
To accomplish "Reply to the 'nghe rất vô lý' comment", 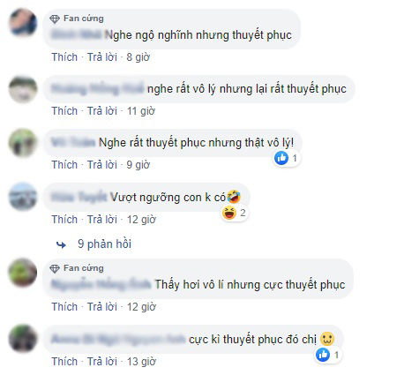I will [102, 111].
